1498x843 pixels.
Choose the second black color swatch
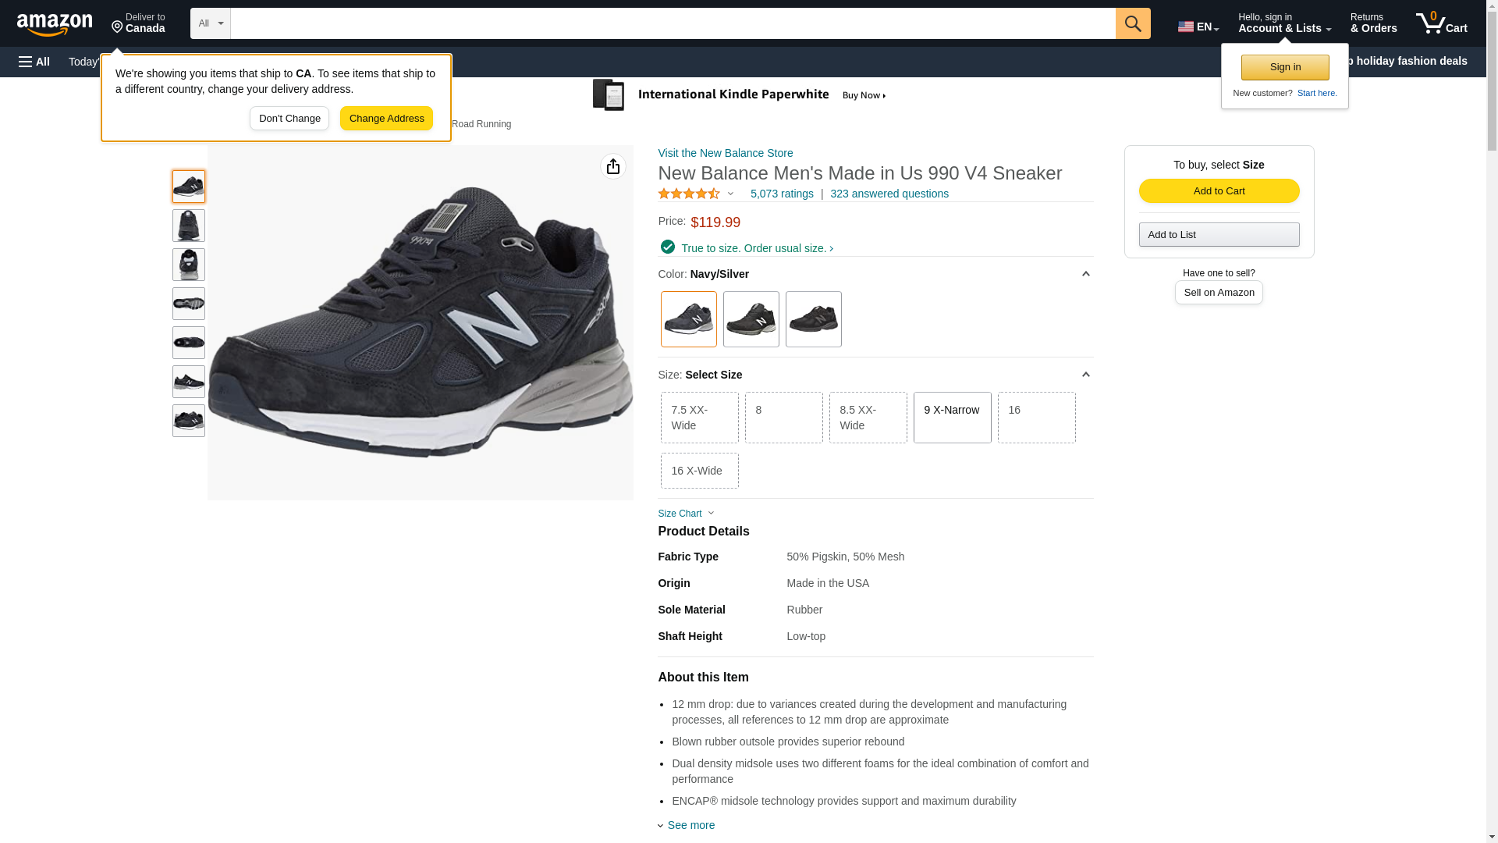[813, 319]
